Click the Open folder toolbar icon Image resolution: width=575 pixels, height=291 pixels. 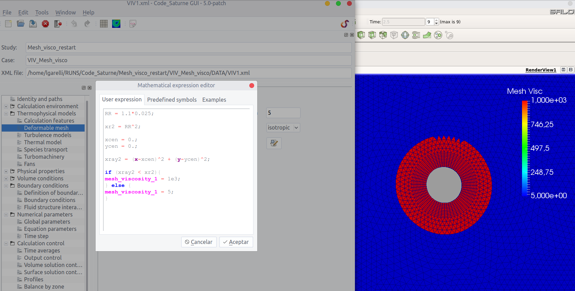point(21,24)
